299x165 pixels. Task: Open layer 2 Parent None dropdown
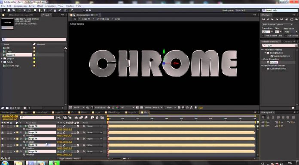tap(95, 132)
